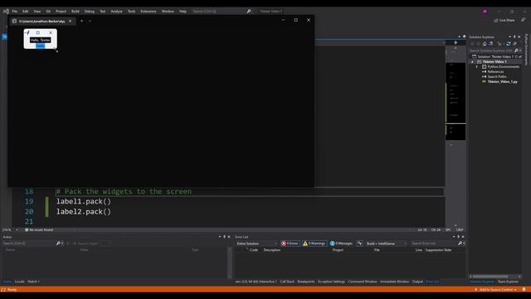Select the References tree item
Screen dimensions: 531x299
point(495,71)
